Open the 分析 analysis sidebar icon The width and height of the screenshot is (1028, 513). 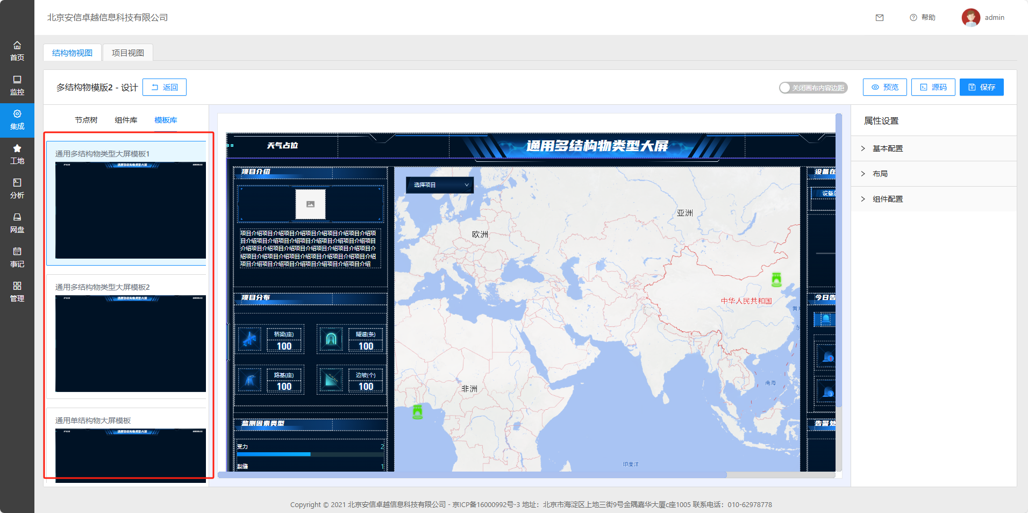(17, 183)
